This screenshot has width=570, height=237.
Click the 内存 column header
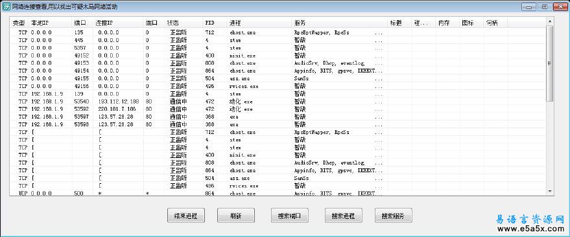tap(448, 23)
